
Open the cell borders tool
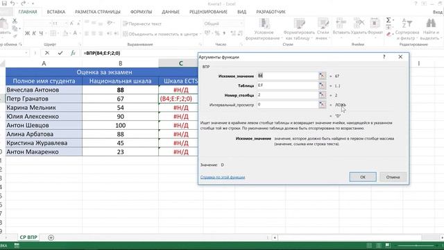coord(53,33)
